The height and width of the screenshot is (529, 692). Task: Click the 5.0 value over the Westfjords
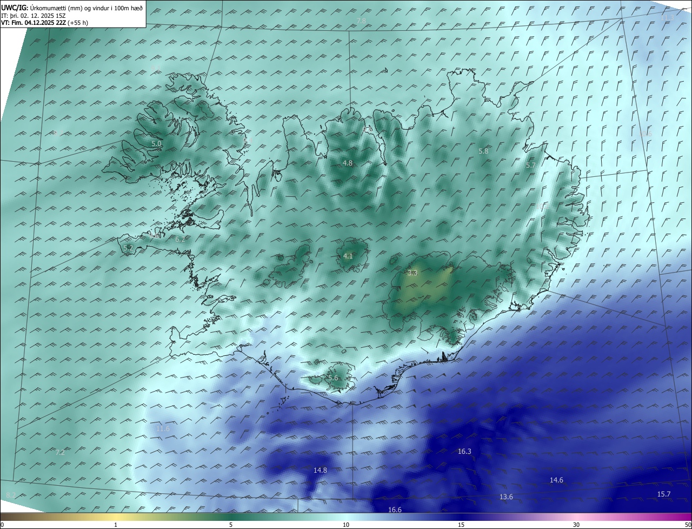coord(156,144)
